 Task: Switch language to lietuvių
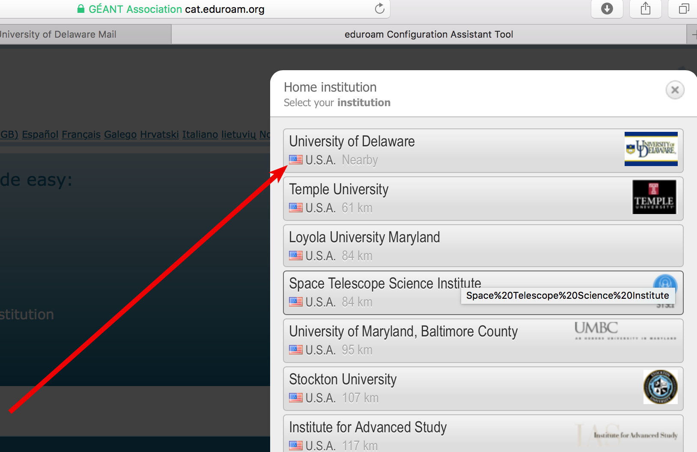point(238,134)
